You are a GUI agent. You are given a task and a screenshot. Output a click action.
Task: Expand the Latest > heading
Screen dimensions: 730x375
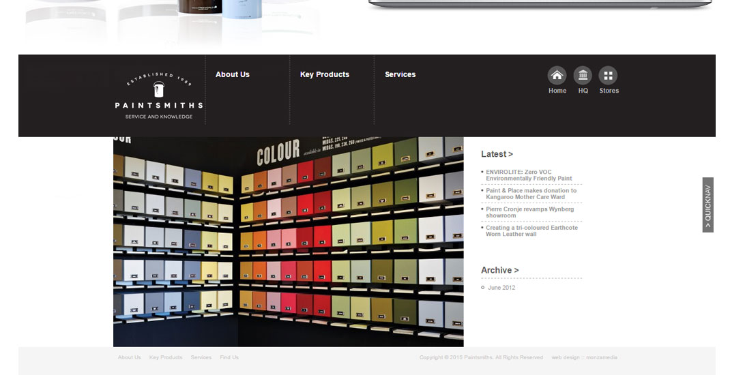pos(497,154)
